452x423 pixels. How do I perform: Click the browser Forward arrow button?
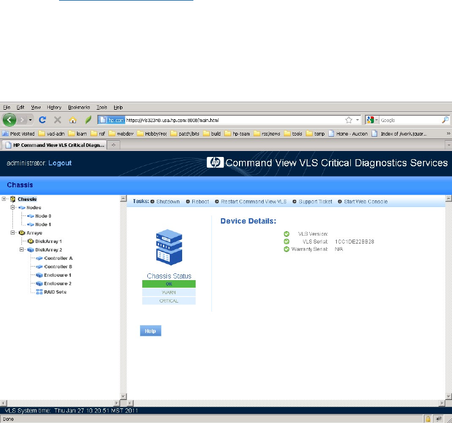[x=22, y=120]
